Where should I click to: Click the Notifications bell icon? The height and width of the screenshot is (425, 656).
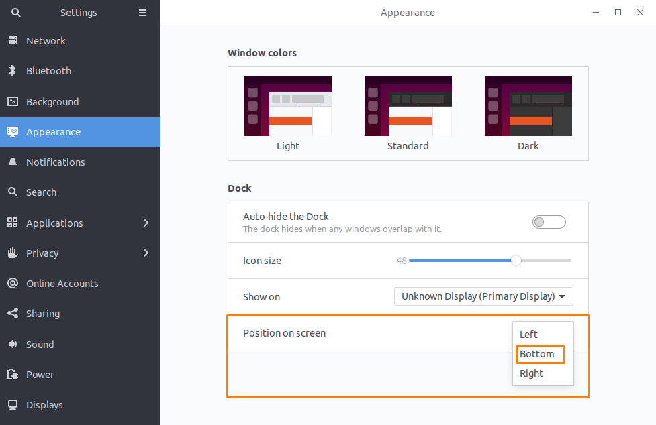(x=13, y=162)
